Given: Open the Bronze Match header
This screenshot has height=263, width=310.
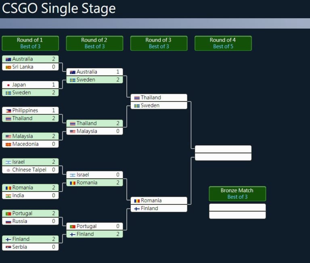Looking at the screenshot, I should tap(237, 194).
